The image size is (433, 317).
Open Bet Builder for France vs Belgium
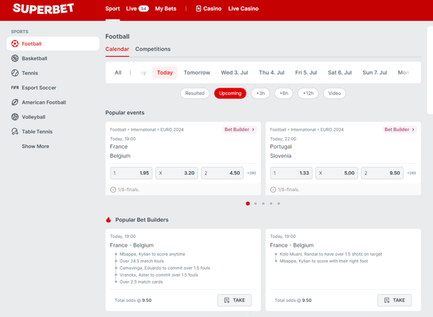coord(239,129)
